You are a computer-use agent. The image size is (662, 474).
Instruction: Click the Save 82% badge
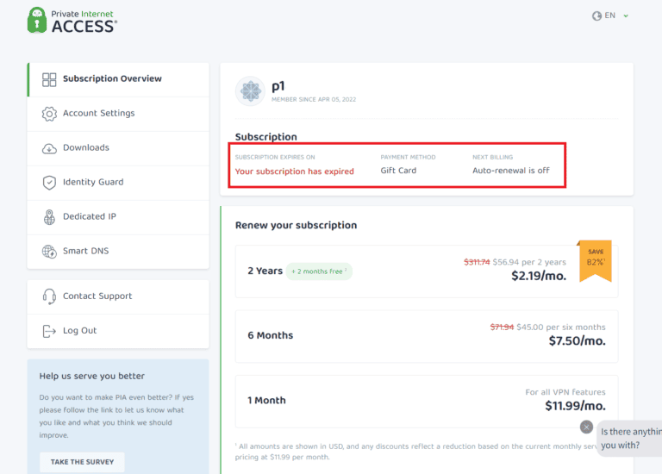(x=596, y=259)
